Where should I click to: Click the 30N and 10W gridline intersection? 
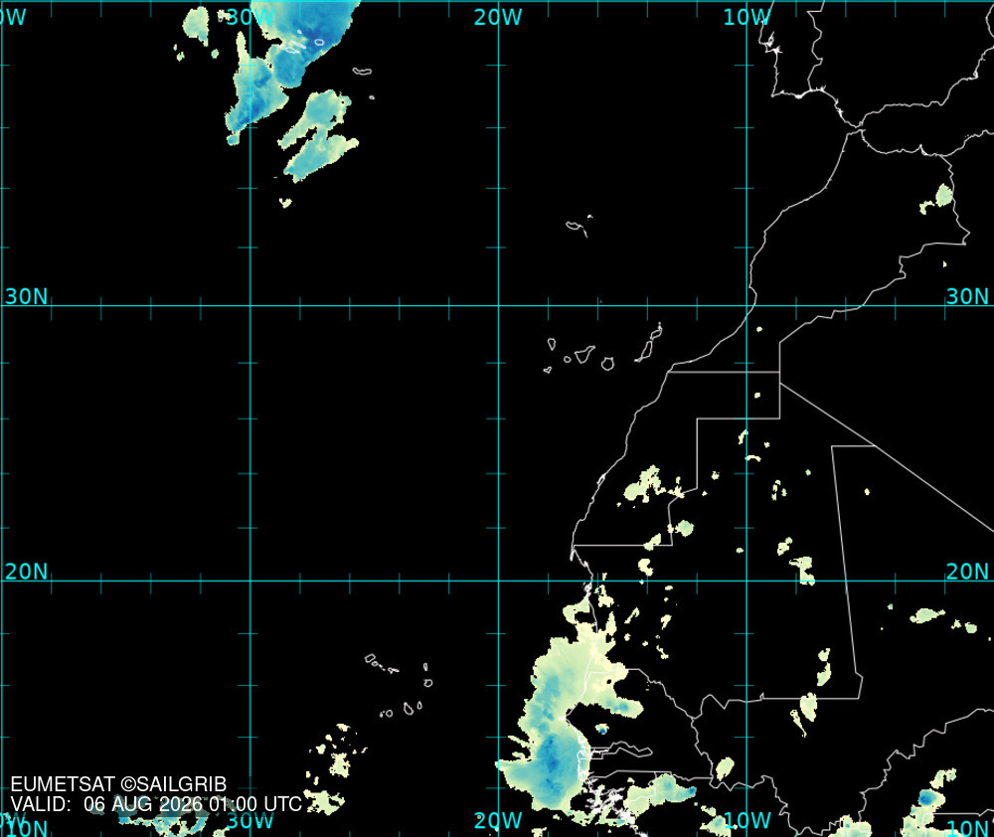tap(746, 305)
